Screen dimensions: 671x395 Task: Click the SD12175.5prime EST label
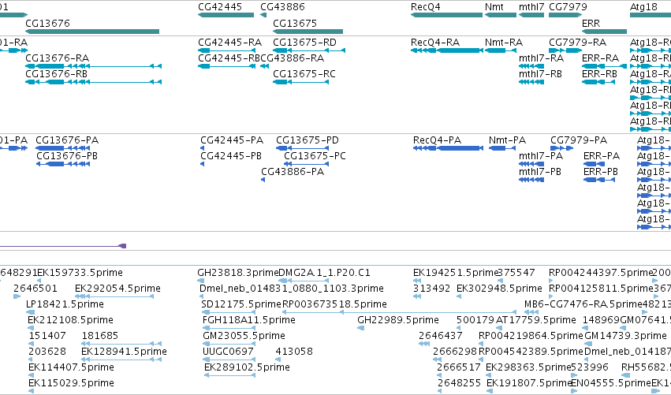(241, 304)
